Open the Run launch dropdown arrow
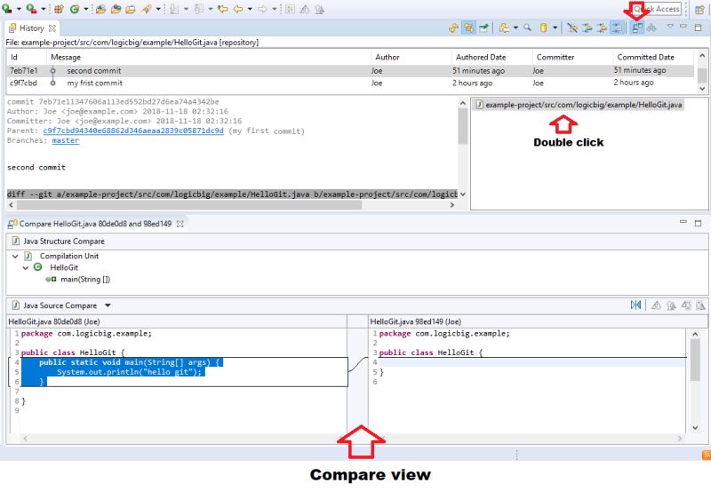Screen dimensions: 711x491 point(19,9)
